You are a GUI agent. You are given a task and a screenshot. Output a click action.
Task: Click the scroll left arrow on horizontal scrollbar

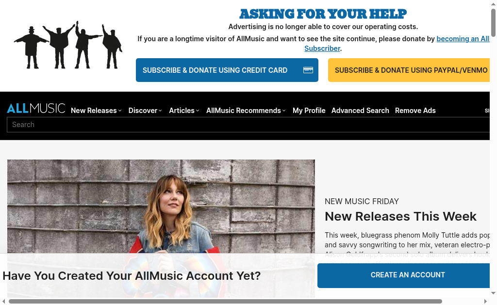click(3, 301)
